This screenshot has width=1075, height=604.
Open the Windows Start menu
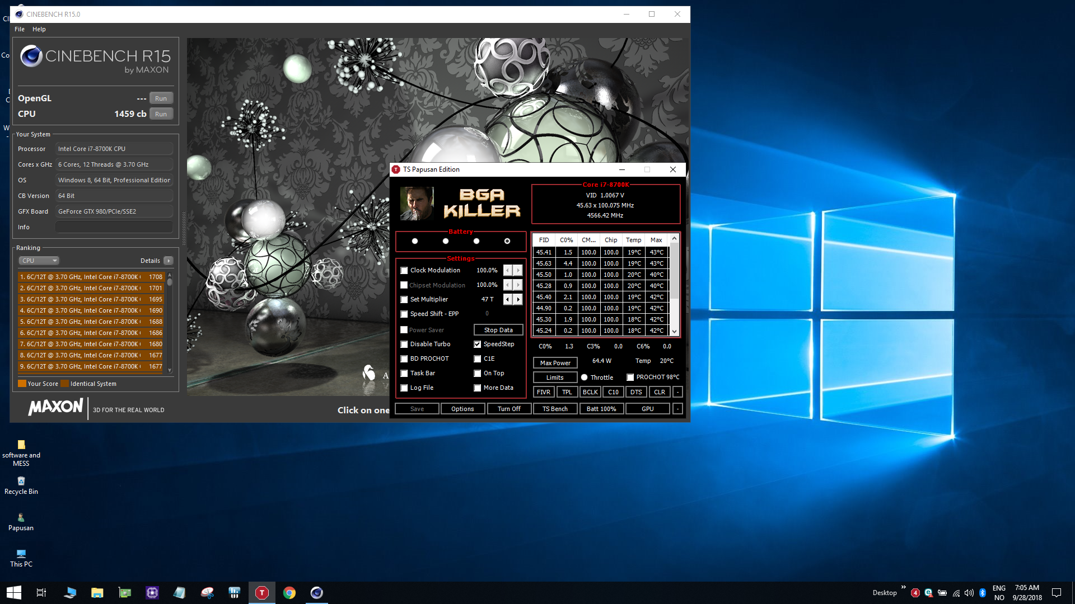tap(13, 592)
